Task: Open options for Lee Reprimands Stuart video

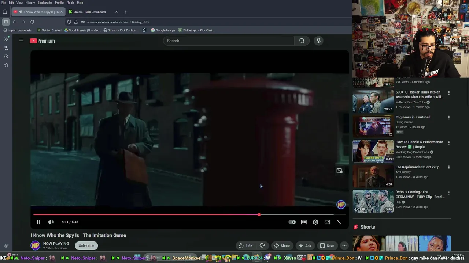Action: (449, 168)
